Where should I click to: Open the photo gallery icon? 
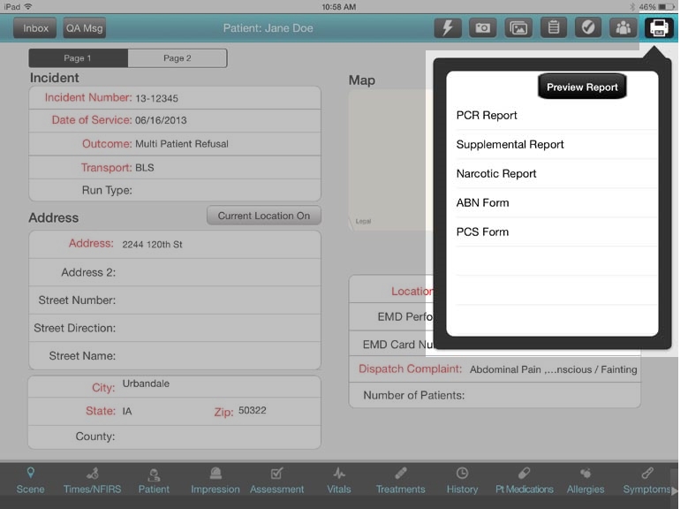(x=518, y=27)
